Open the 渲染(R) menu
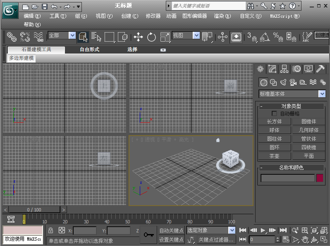 coord(222,16)
